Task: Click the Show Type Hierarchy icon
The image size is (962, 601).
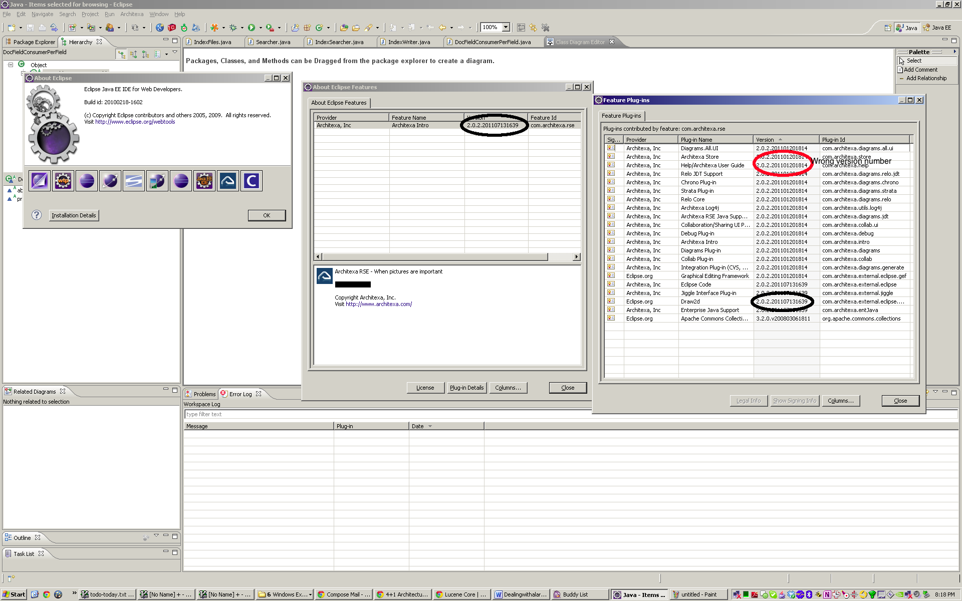Action: click(x=122, y=54)
